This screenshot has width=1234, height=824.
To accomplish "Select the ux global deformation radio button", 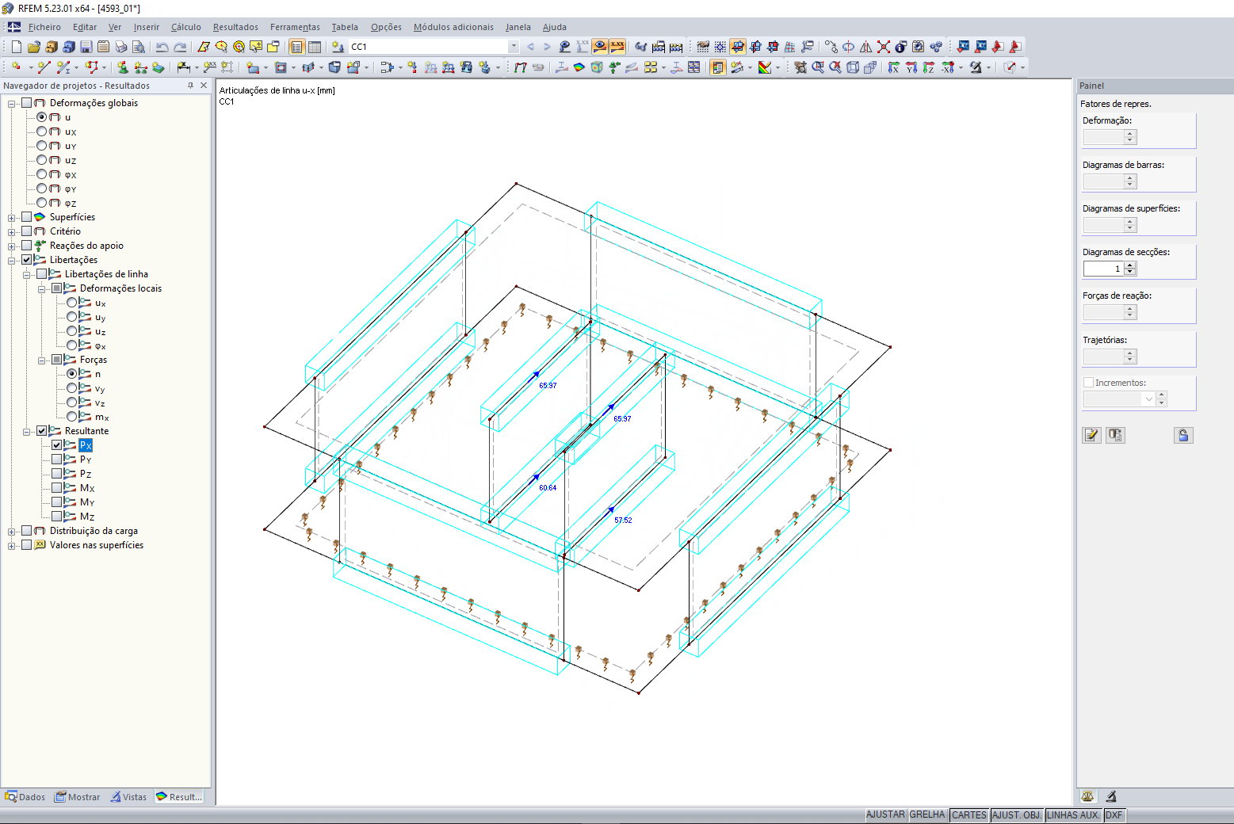I will point(42,132).
